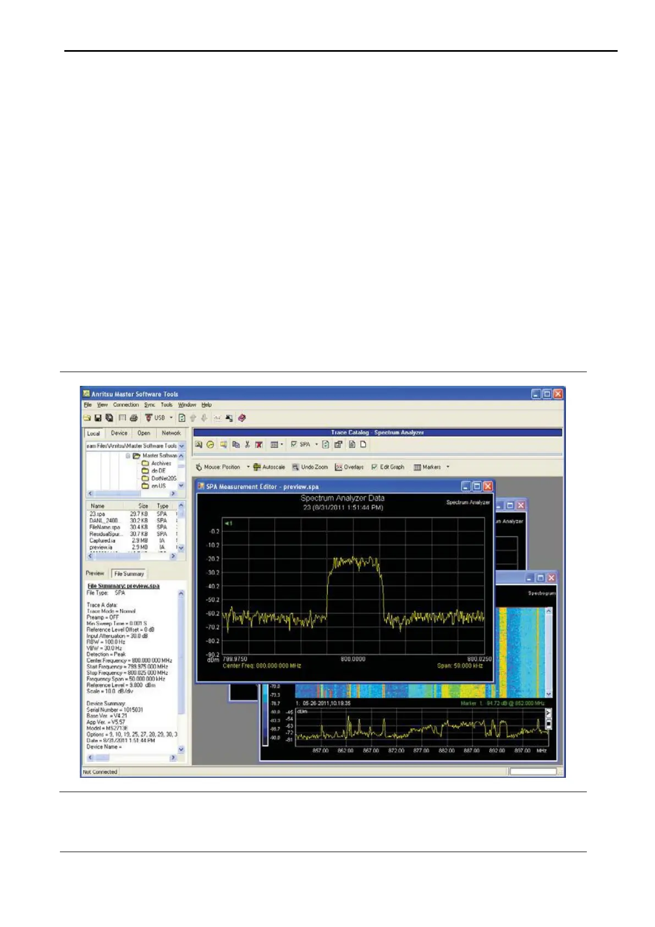
Task: Click the Autoscale button
Action: pyautogui.click(x=269, y=467)
